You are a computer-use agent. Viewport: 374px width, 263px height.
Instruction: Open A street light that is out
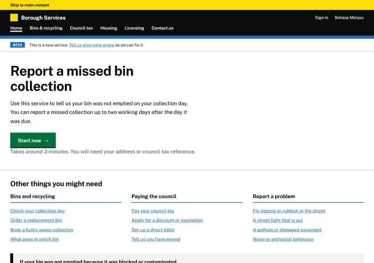(x=278, y=220)
